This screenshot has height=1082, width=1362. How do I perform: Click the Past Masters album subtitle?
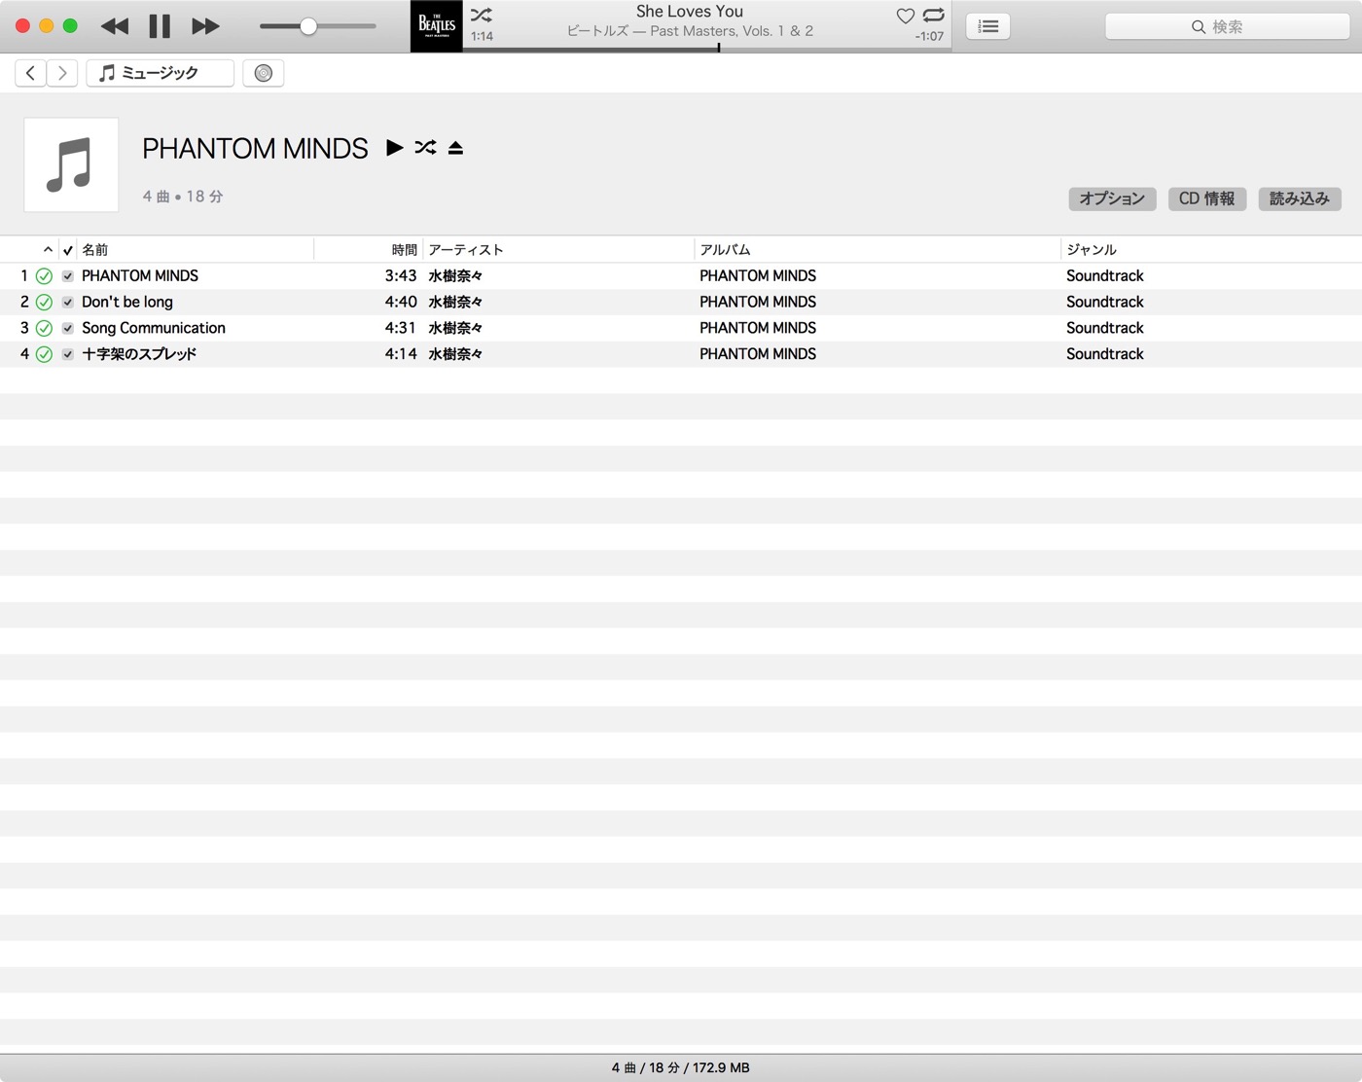click(690, 31)
